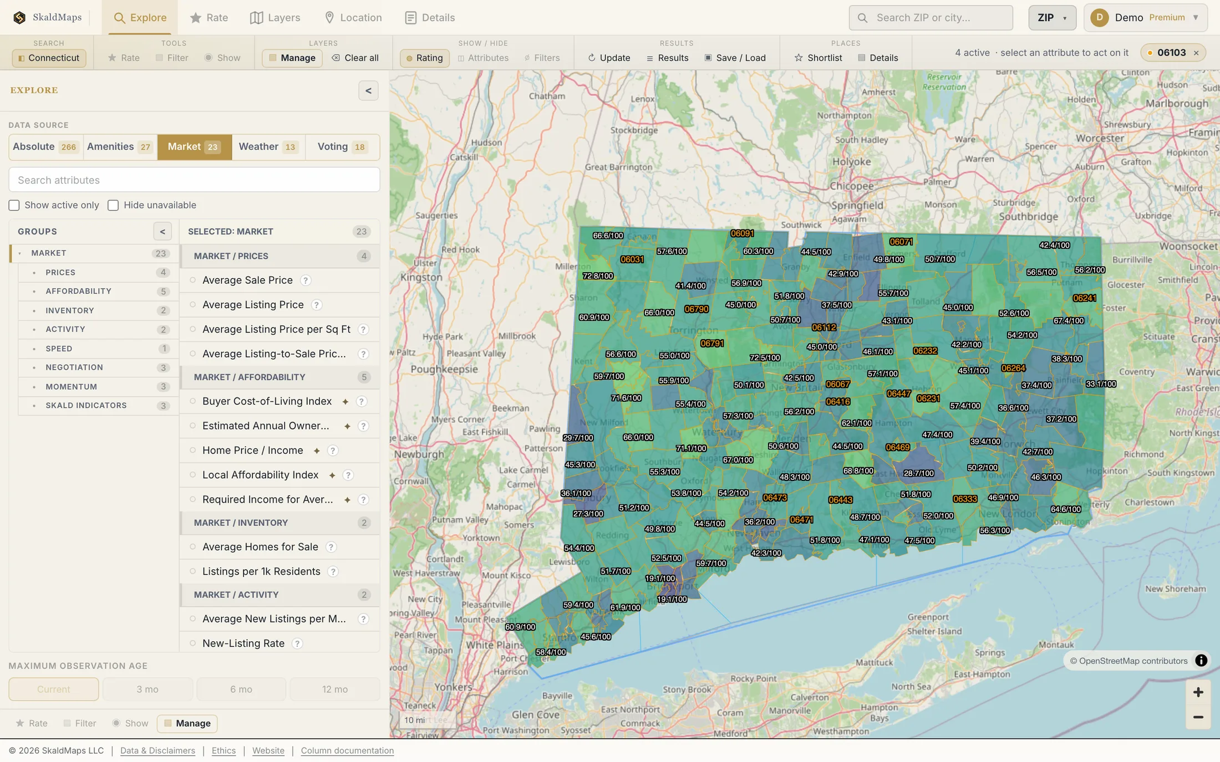Viewport: 1220px width, 762px height.
Task: Toggle the Rating show/hide button
Action: [x=424, y=58]
